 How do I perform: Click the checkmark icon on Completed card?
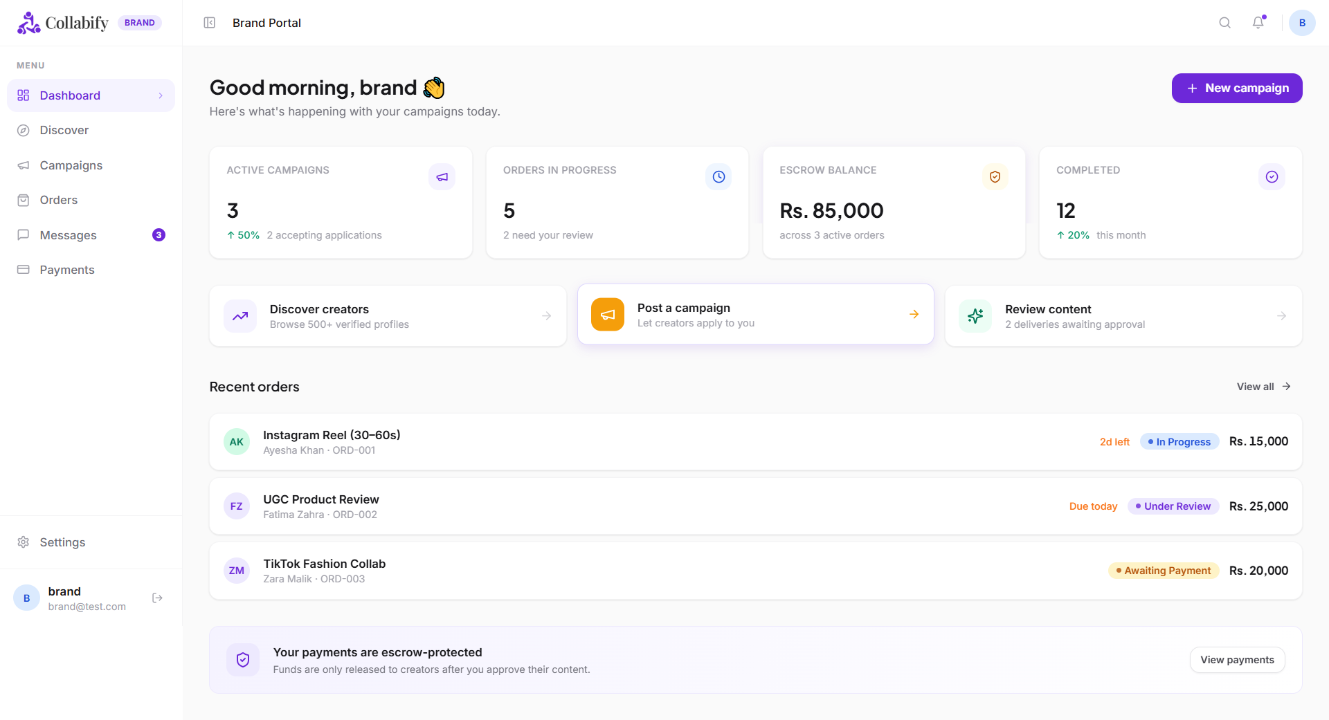1272,177
